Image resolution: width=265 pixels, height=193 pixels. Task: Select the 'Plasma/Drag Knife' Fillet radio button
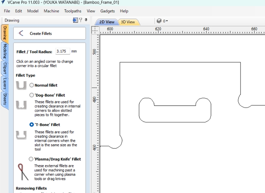click(x=31, y=159)
